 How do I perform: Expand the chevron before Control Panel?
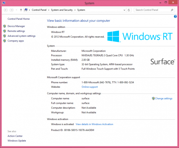pos(30,10)
